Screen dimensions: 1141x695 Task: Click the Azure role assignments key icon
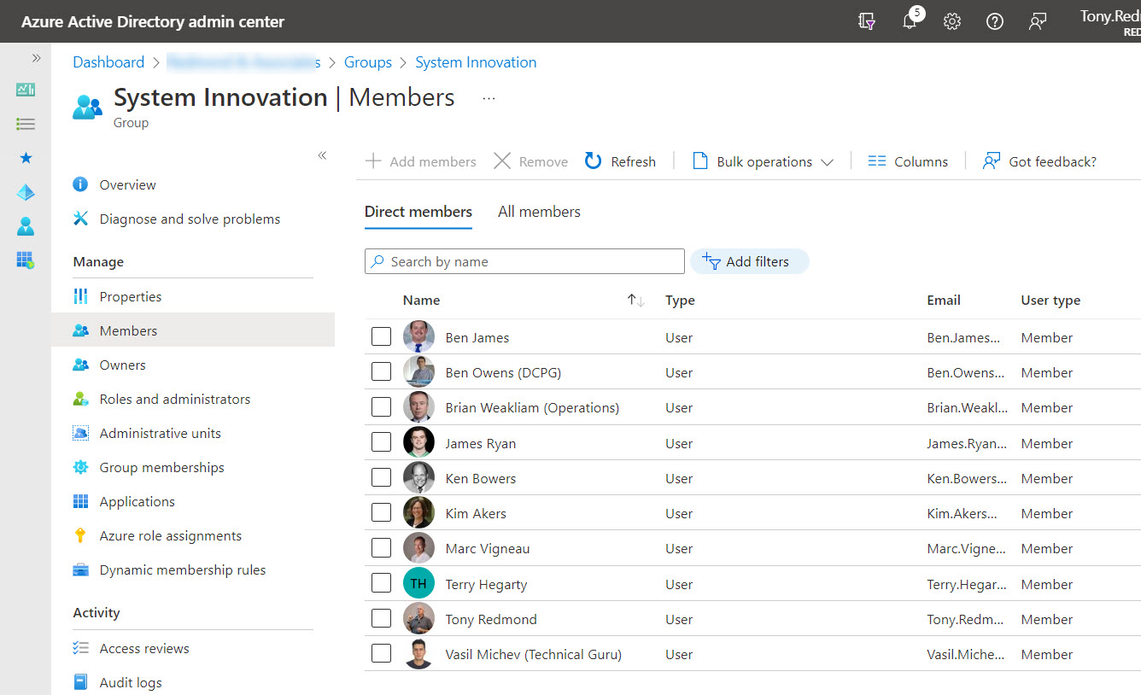point(80,535)
